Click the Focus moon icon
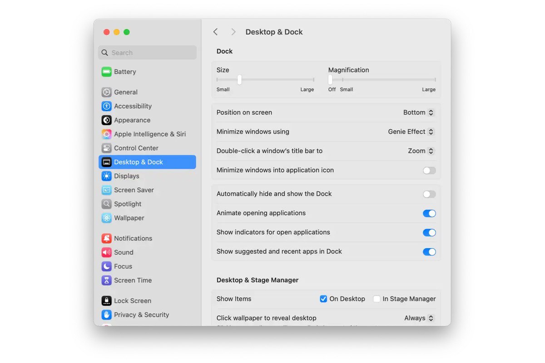The width and height of the screenshot is (545, 363). [107, 266]
